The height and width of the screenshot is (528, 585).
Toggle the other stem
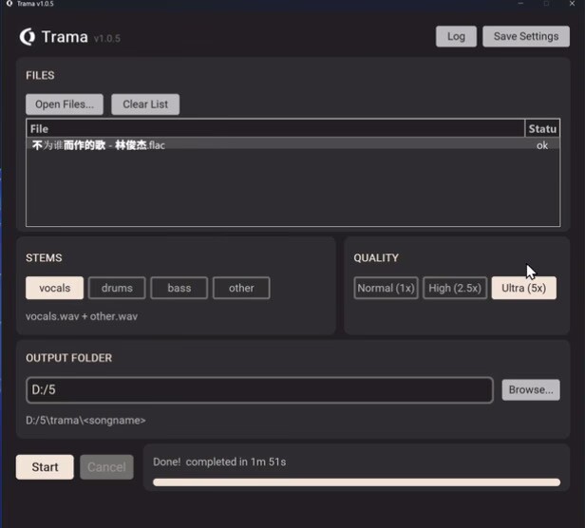(x=241, y=288)
